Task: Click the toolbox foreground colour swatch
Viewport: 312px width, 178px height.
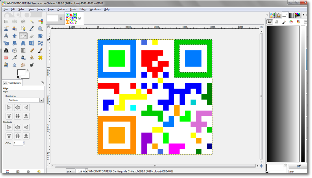Action: tap(21, 73)
